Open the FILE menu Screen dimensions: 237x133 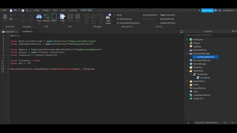pos(4,10)
